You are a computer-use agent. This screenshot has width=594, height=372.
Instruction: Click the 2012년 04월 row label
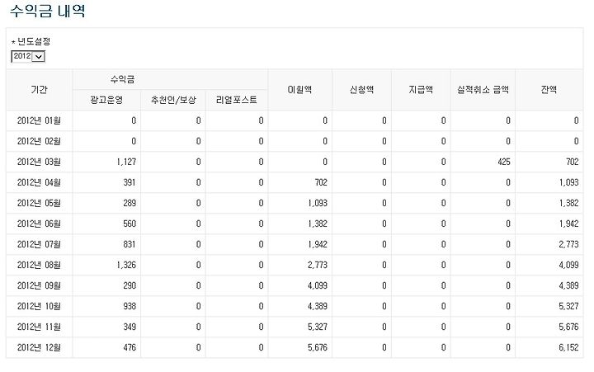39,182
